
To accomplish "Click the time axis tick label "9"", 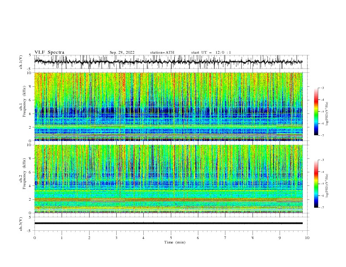I will tap(280, 238).
